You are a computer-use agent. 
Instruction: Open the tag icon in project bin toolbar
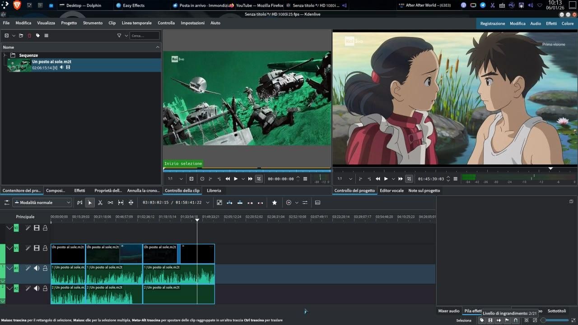point(38,35)
